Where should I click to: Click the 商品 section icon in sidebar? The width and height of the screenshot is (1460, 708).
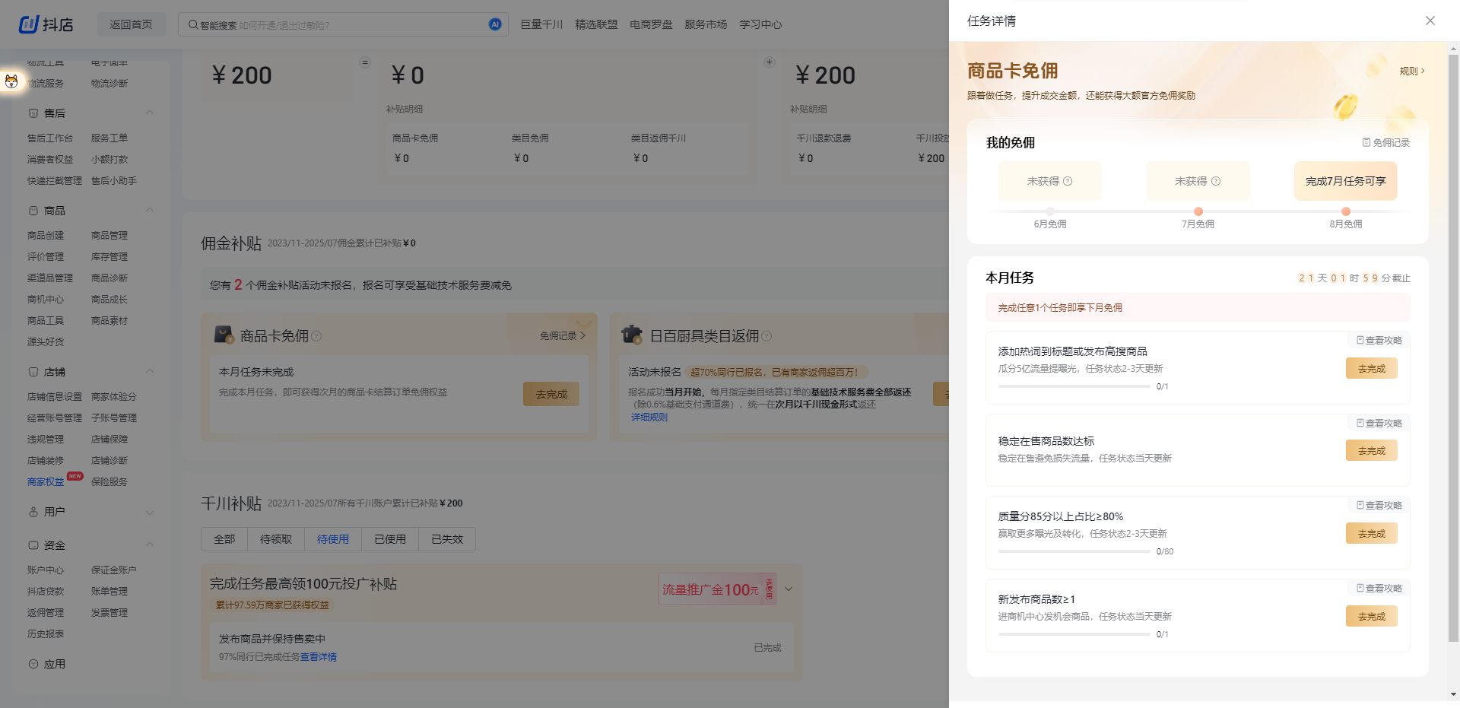coord(33,210)
